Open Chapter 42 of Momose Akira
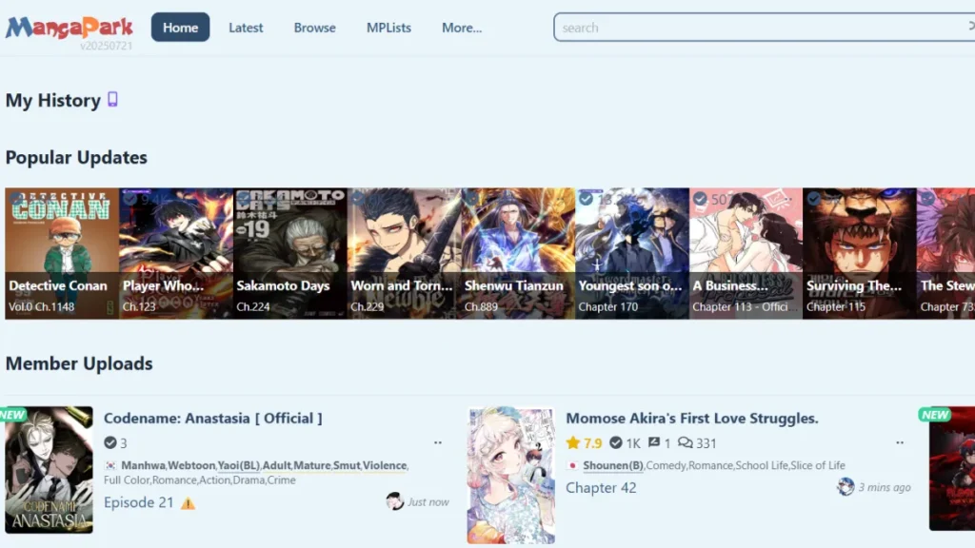 coord(601,487)
